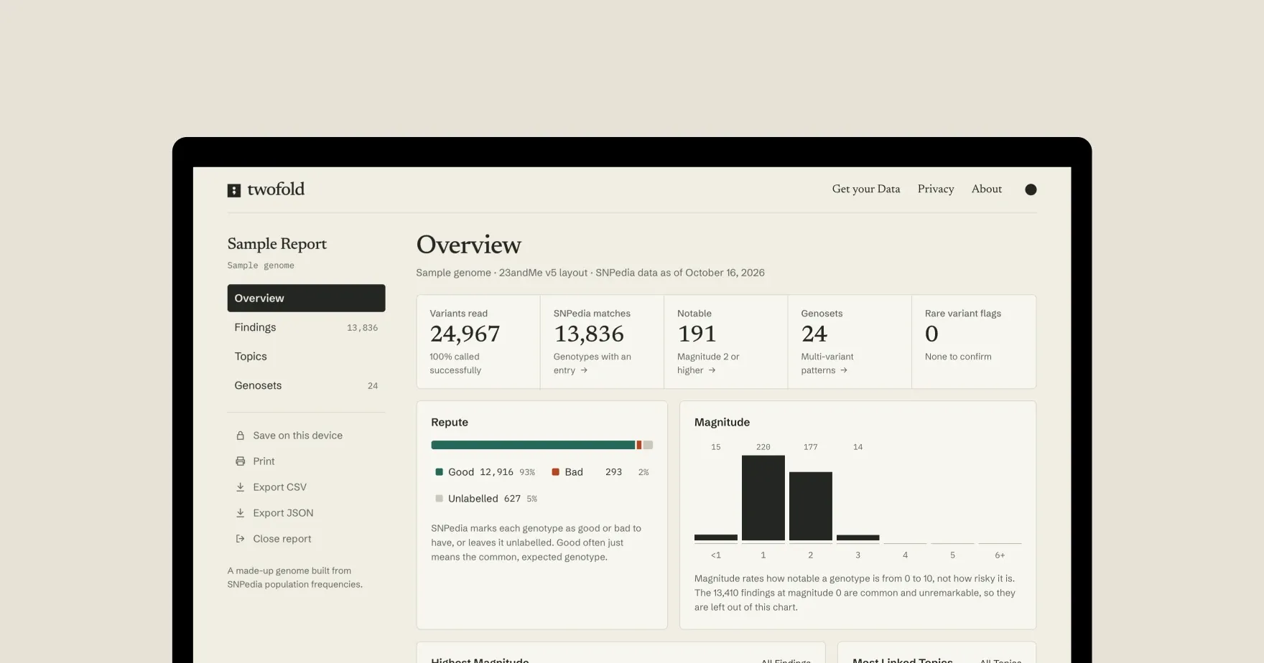Click the Print label
1264x663 pixels.
tap(264, 461)
